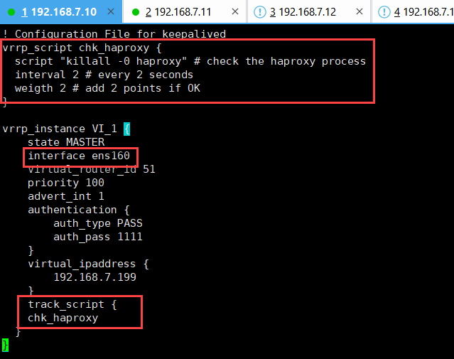The image size is (454, 359).
Task: Click the virtual IP 192.168.7.199
Action: [94, 277]
